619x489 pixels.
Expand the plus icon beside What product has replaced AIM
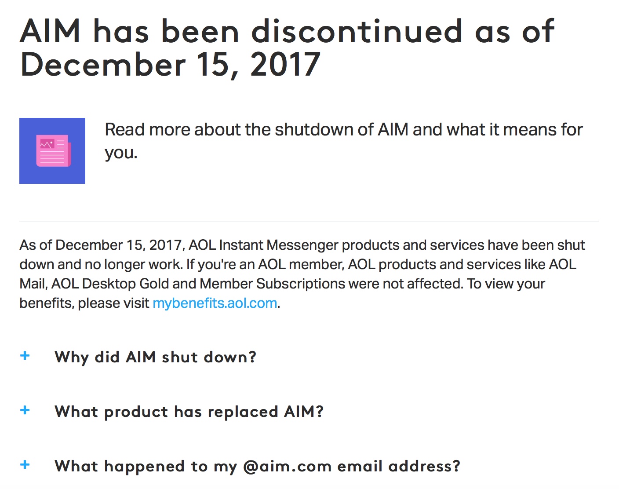point(25,410)
